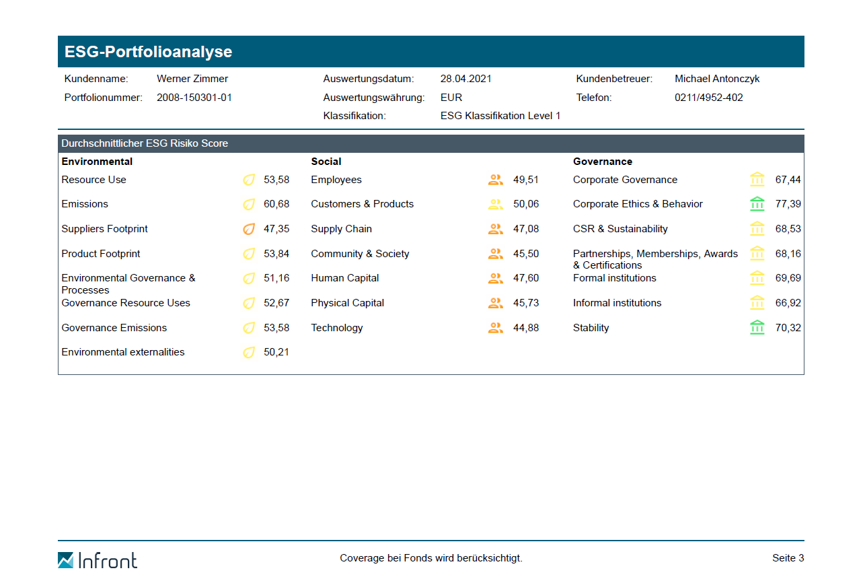
Task: Click the green building icon beside Stability
Action: point(757,328)
